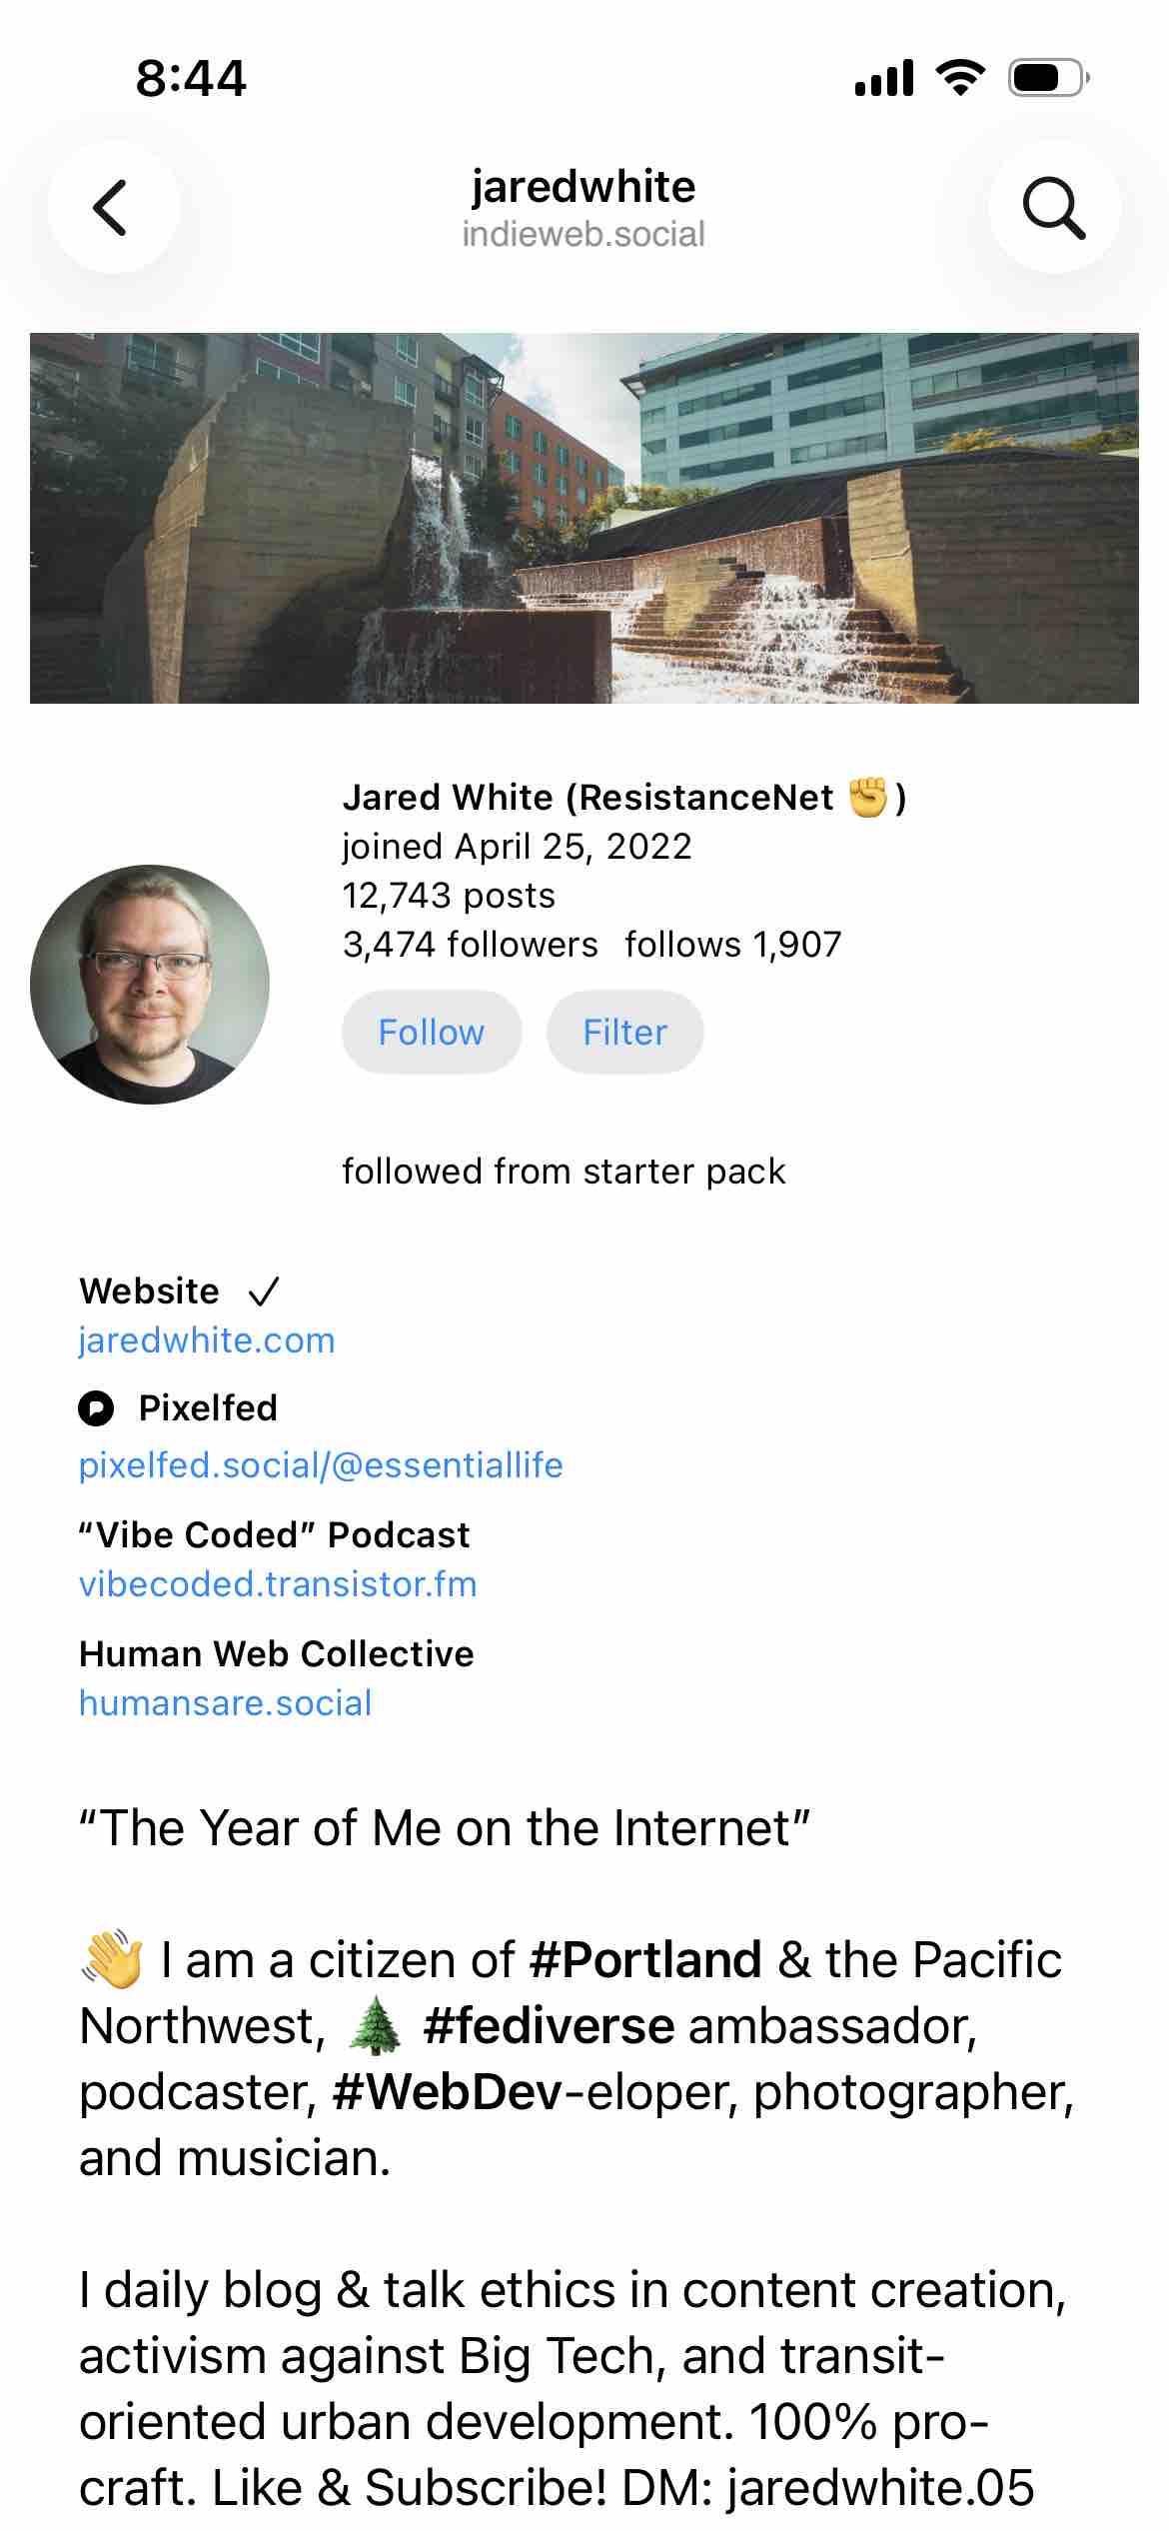Tap the #Portland hashtag
Screen dimensions: 1169x2531
(x=645, y=1960)
